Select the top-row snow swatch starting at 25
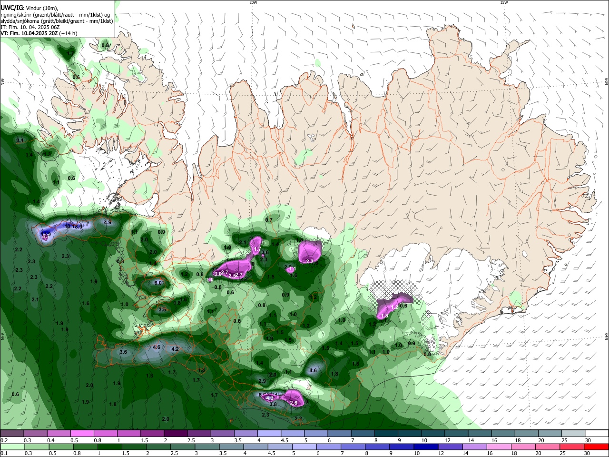Viewport: 609px width, 457px height. click(573, 433)
